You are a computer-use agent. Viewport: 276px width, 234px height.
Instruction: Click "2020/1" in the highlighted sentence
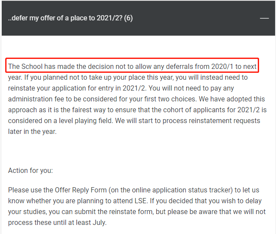coord(222,67)
